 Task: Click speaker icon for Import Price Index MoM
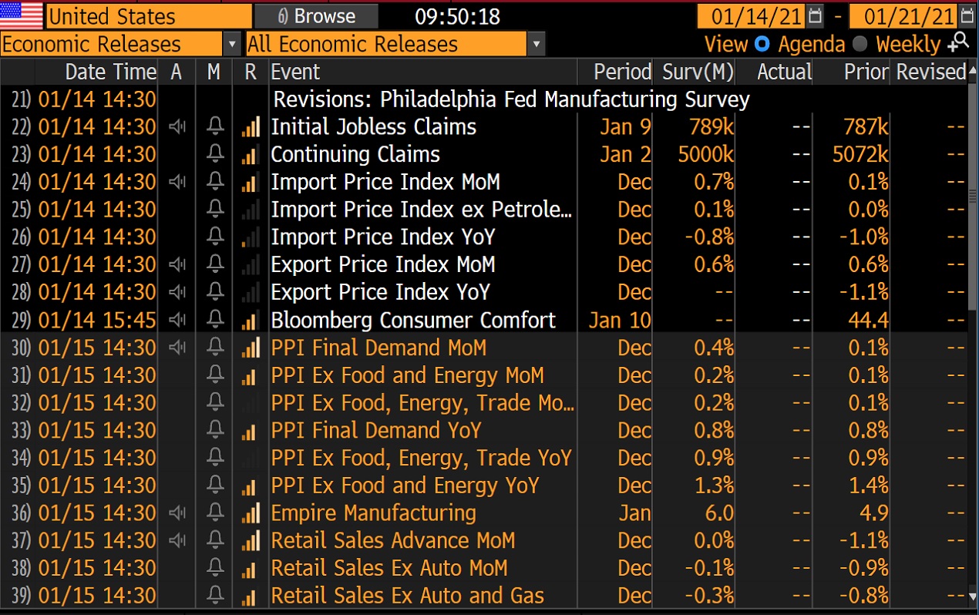(x=177, y=183)
